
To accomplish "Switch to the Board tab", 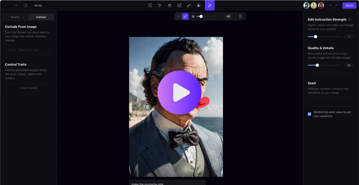I will pos(15,17).
